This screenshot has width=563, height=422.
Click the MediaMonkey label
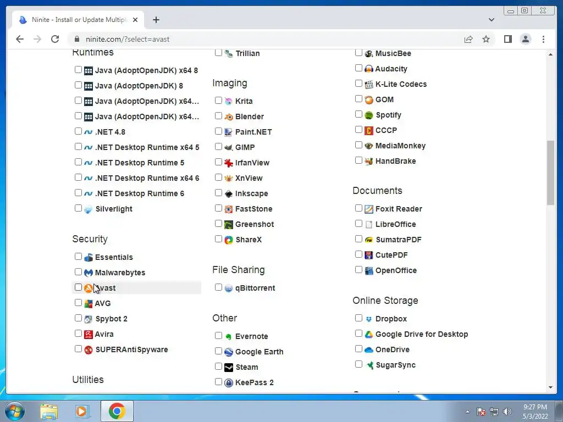(x=400, y=146)
